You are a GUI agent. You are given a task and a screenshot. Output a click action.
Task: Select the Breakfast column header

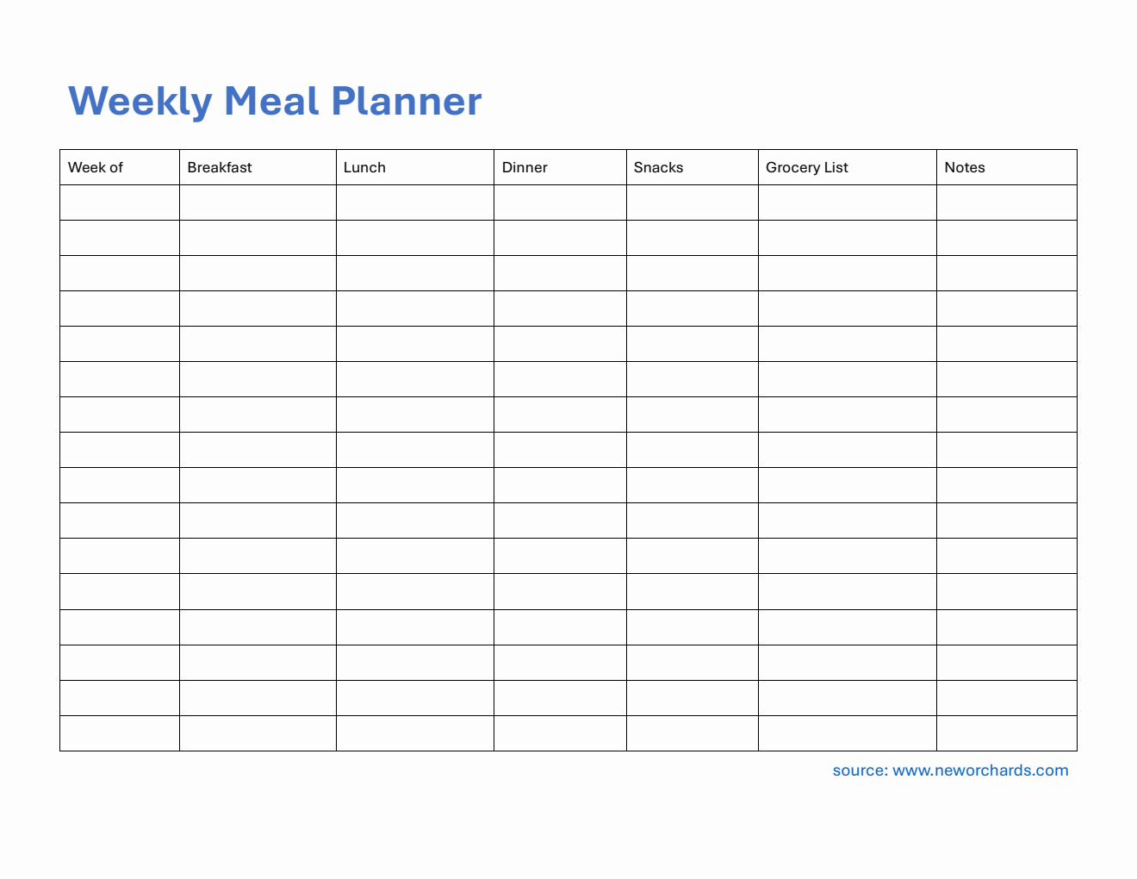point(258,167)
